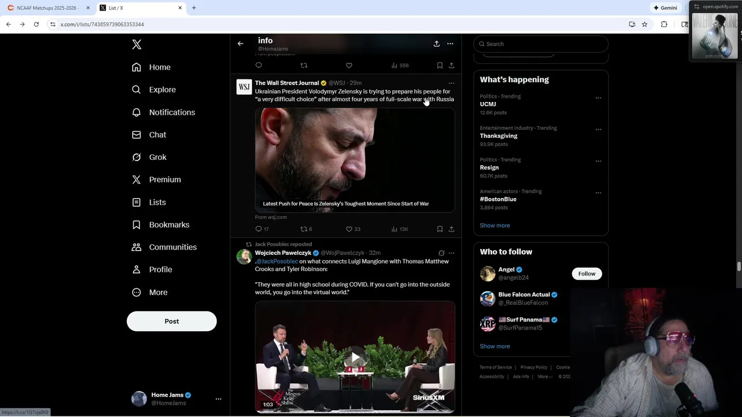Viewport: 742px width, 417px height.
Task: Open the Zelensky article image card
Action: [x=355, y=160]
